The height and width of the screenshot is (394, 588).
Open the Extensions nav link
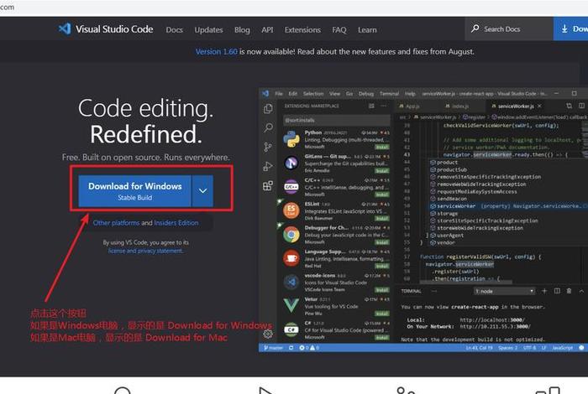click(x=302, y=29)
